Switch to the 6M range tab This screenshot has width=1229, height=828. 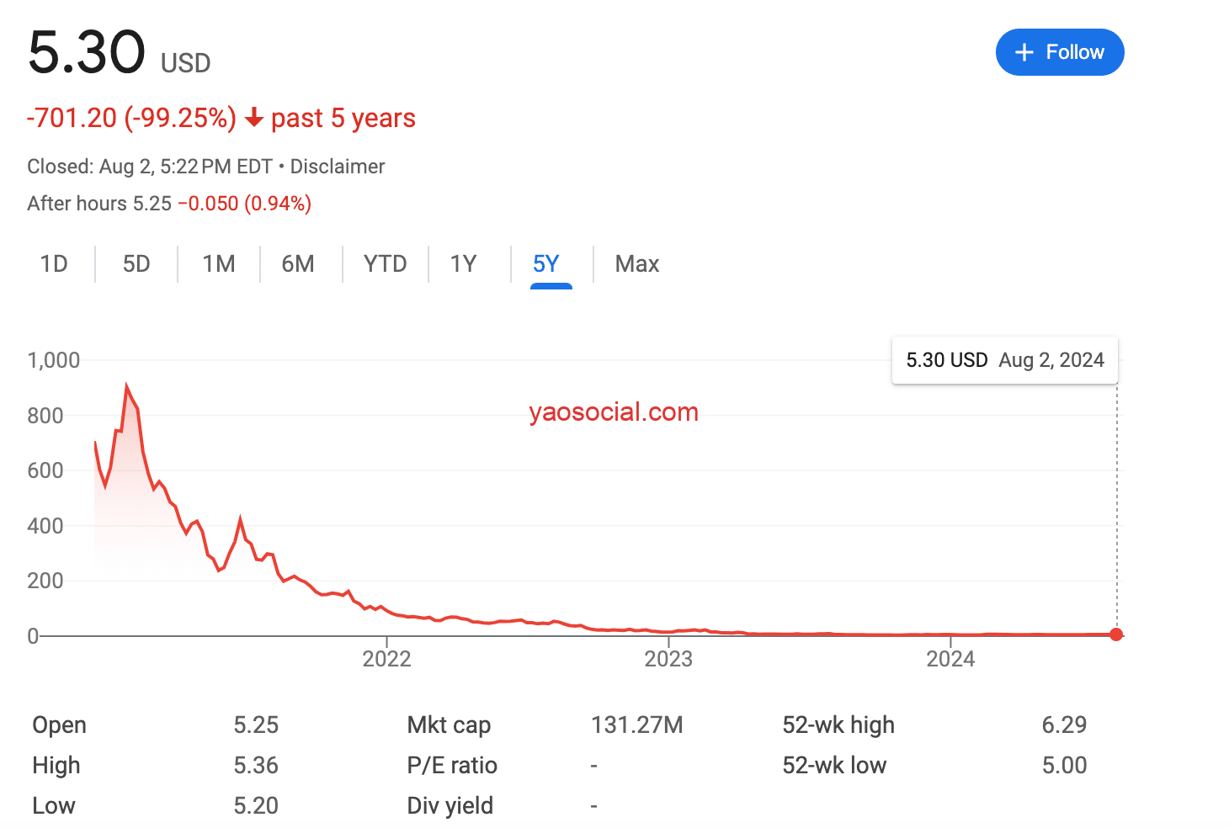click(298, 264)
